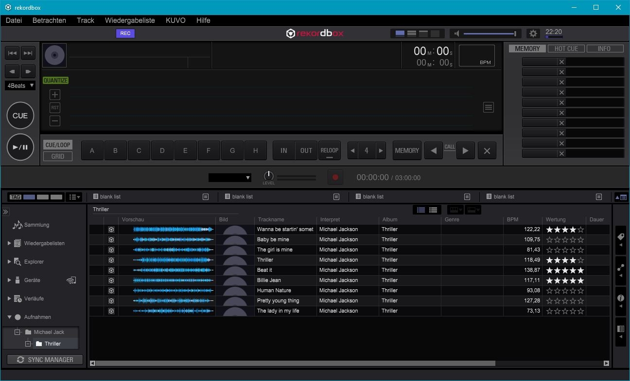The image size is (630, 381).
Task: Toggle the QUANTIZE button
Action: [55, 81]
